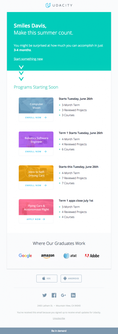118x334 pixels.
Task: Click Enroll Now under Computer Vision
Action: pos(36,117)
